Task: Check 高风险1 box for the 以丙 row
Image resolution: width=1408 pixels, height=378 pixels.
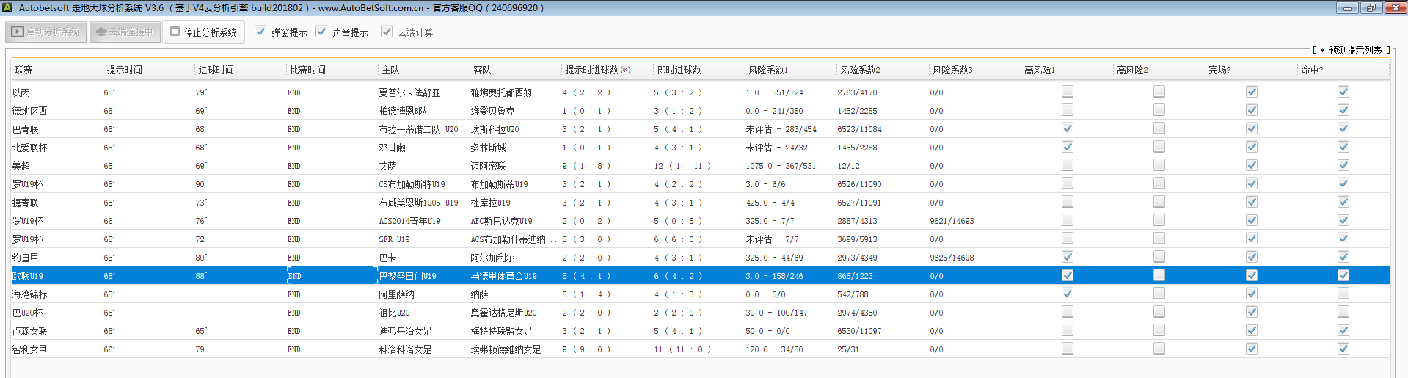Action: point(1068,92)
